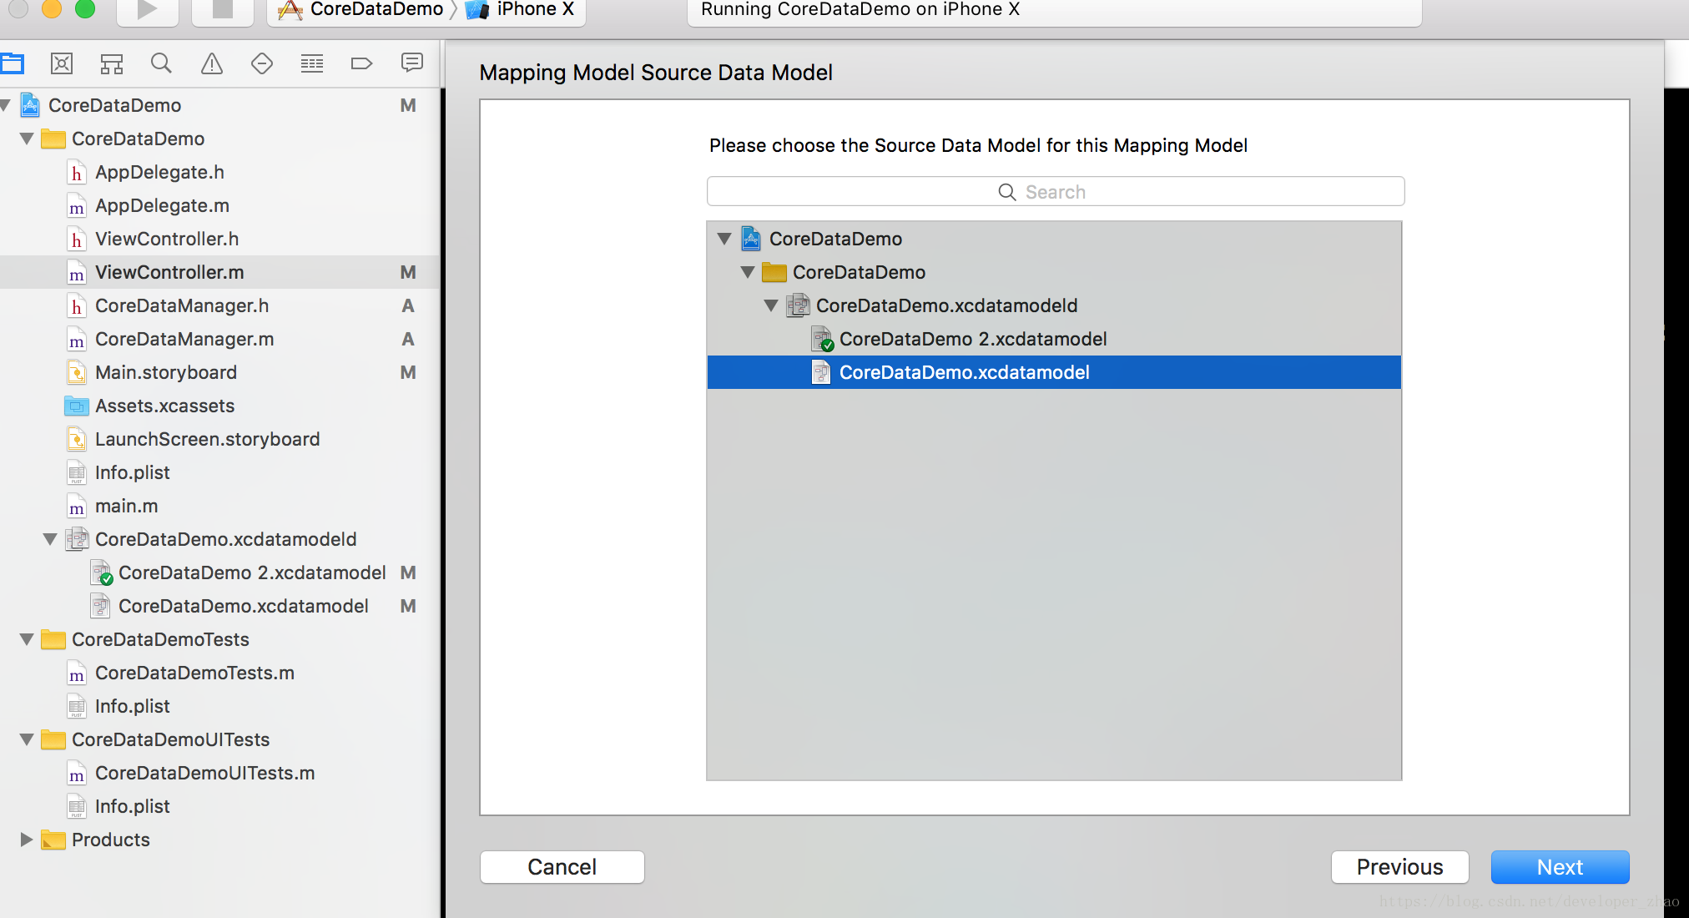Click the Next button
Viewport: 1689px width, 918px height.
point(1560,867)
